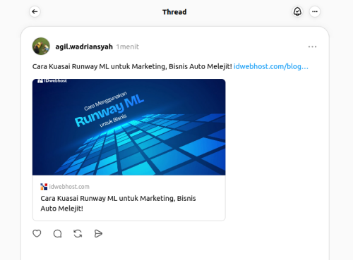Click the link card title 'Cara Kuasai Runway ML'
This screenshot has width=353, height=260.
(x=118, y=204)
